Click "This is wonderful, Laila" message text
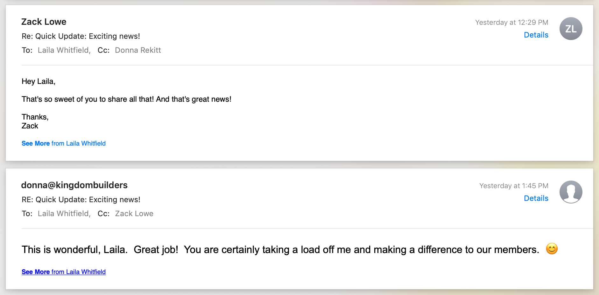 [x=280, y=250]
